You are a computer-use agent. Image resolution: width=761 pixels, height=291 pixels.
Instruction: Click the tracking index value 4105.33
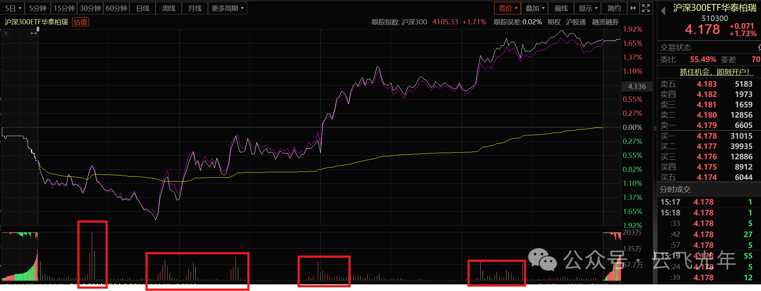pos(445,22)
